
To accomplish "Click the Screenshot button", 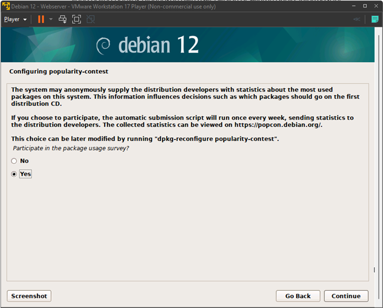I will [29, 296].
